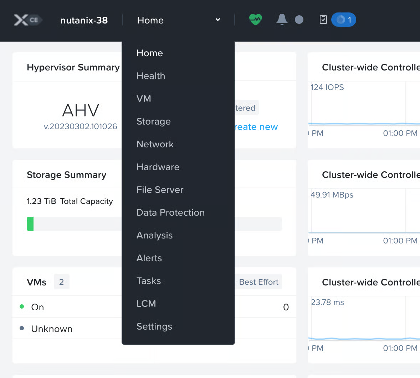Open Settings from the menu

pyautogui.click(x=154, y=326)
